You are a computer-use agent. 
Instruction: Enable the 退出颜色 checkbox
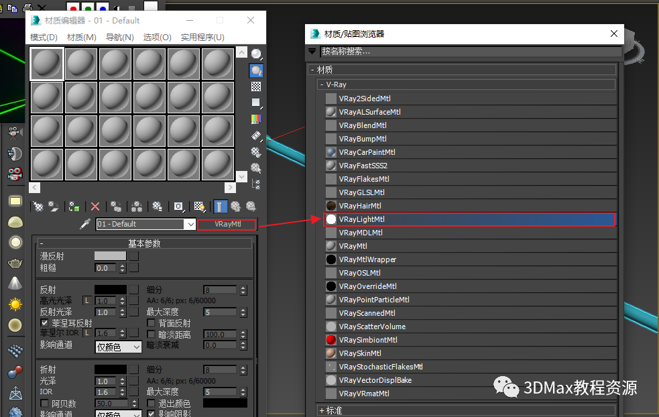click(x=151, y=403)
